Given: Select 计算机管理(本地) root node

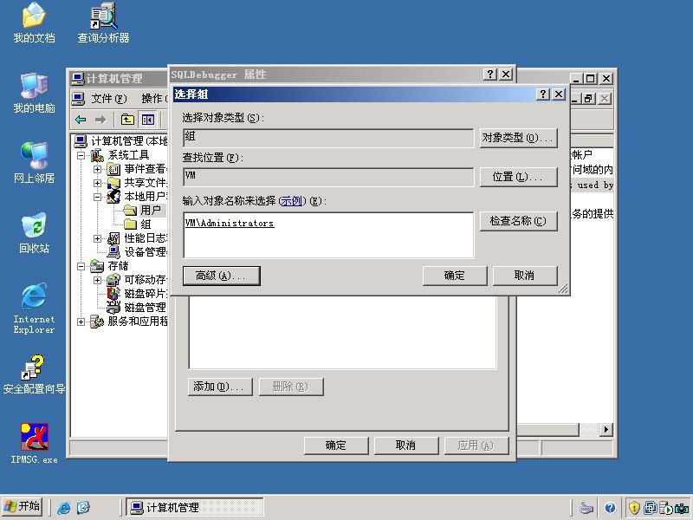Looking at the screenshot, I should click(x=129, y=141).
